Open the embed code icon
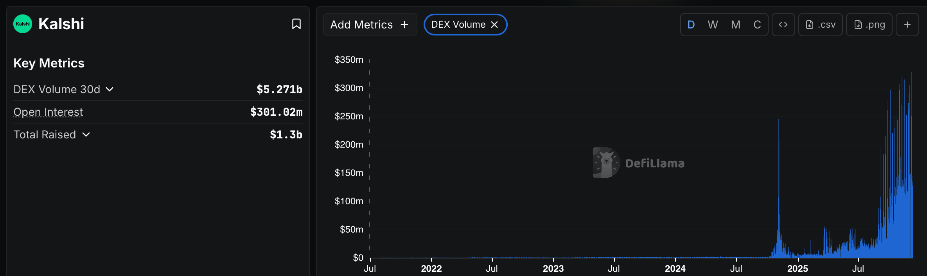The image size is (927, 276). click(x=783, y=25)
